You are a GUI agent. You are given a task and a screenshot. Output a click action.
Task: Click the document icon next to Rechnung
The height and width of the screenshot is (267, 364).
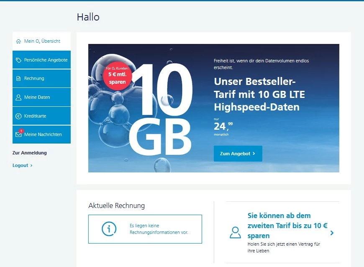tap(18, 79)
